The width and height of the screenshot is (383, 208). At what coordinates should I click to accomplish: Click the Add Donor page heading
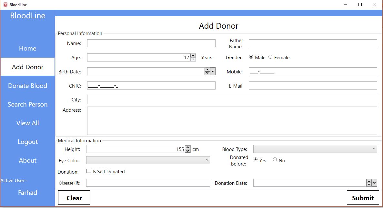pos(219,26)
